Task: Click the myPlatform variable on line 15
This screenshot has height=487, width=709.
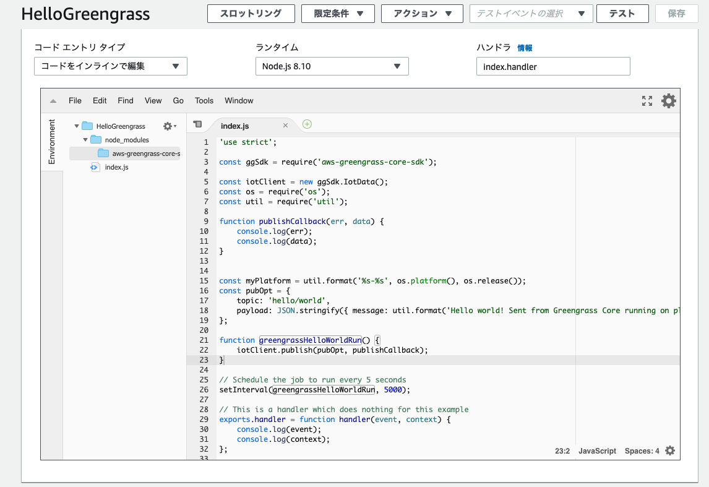Action: click(268, 281)
